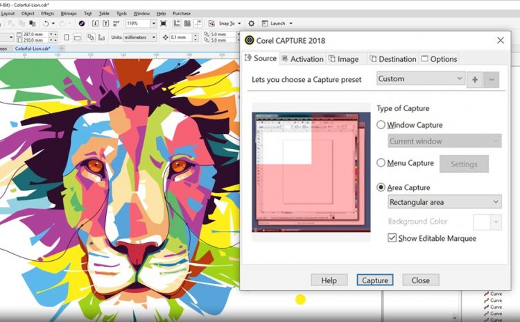The image size is (520, 322).
Task: Open the Units millimeters dropdown
Action: tap(140, 37)
